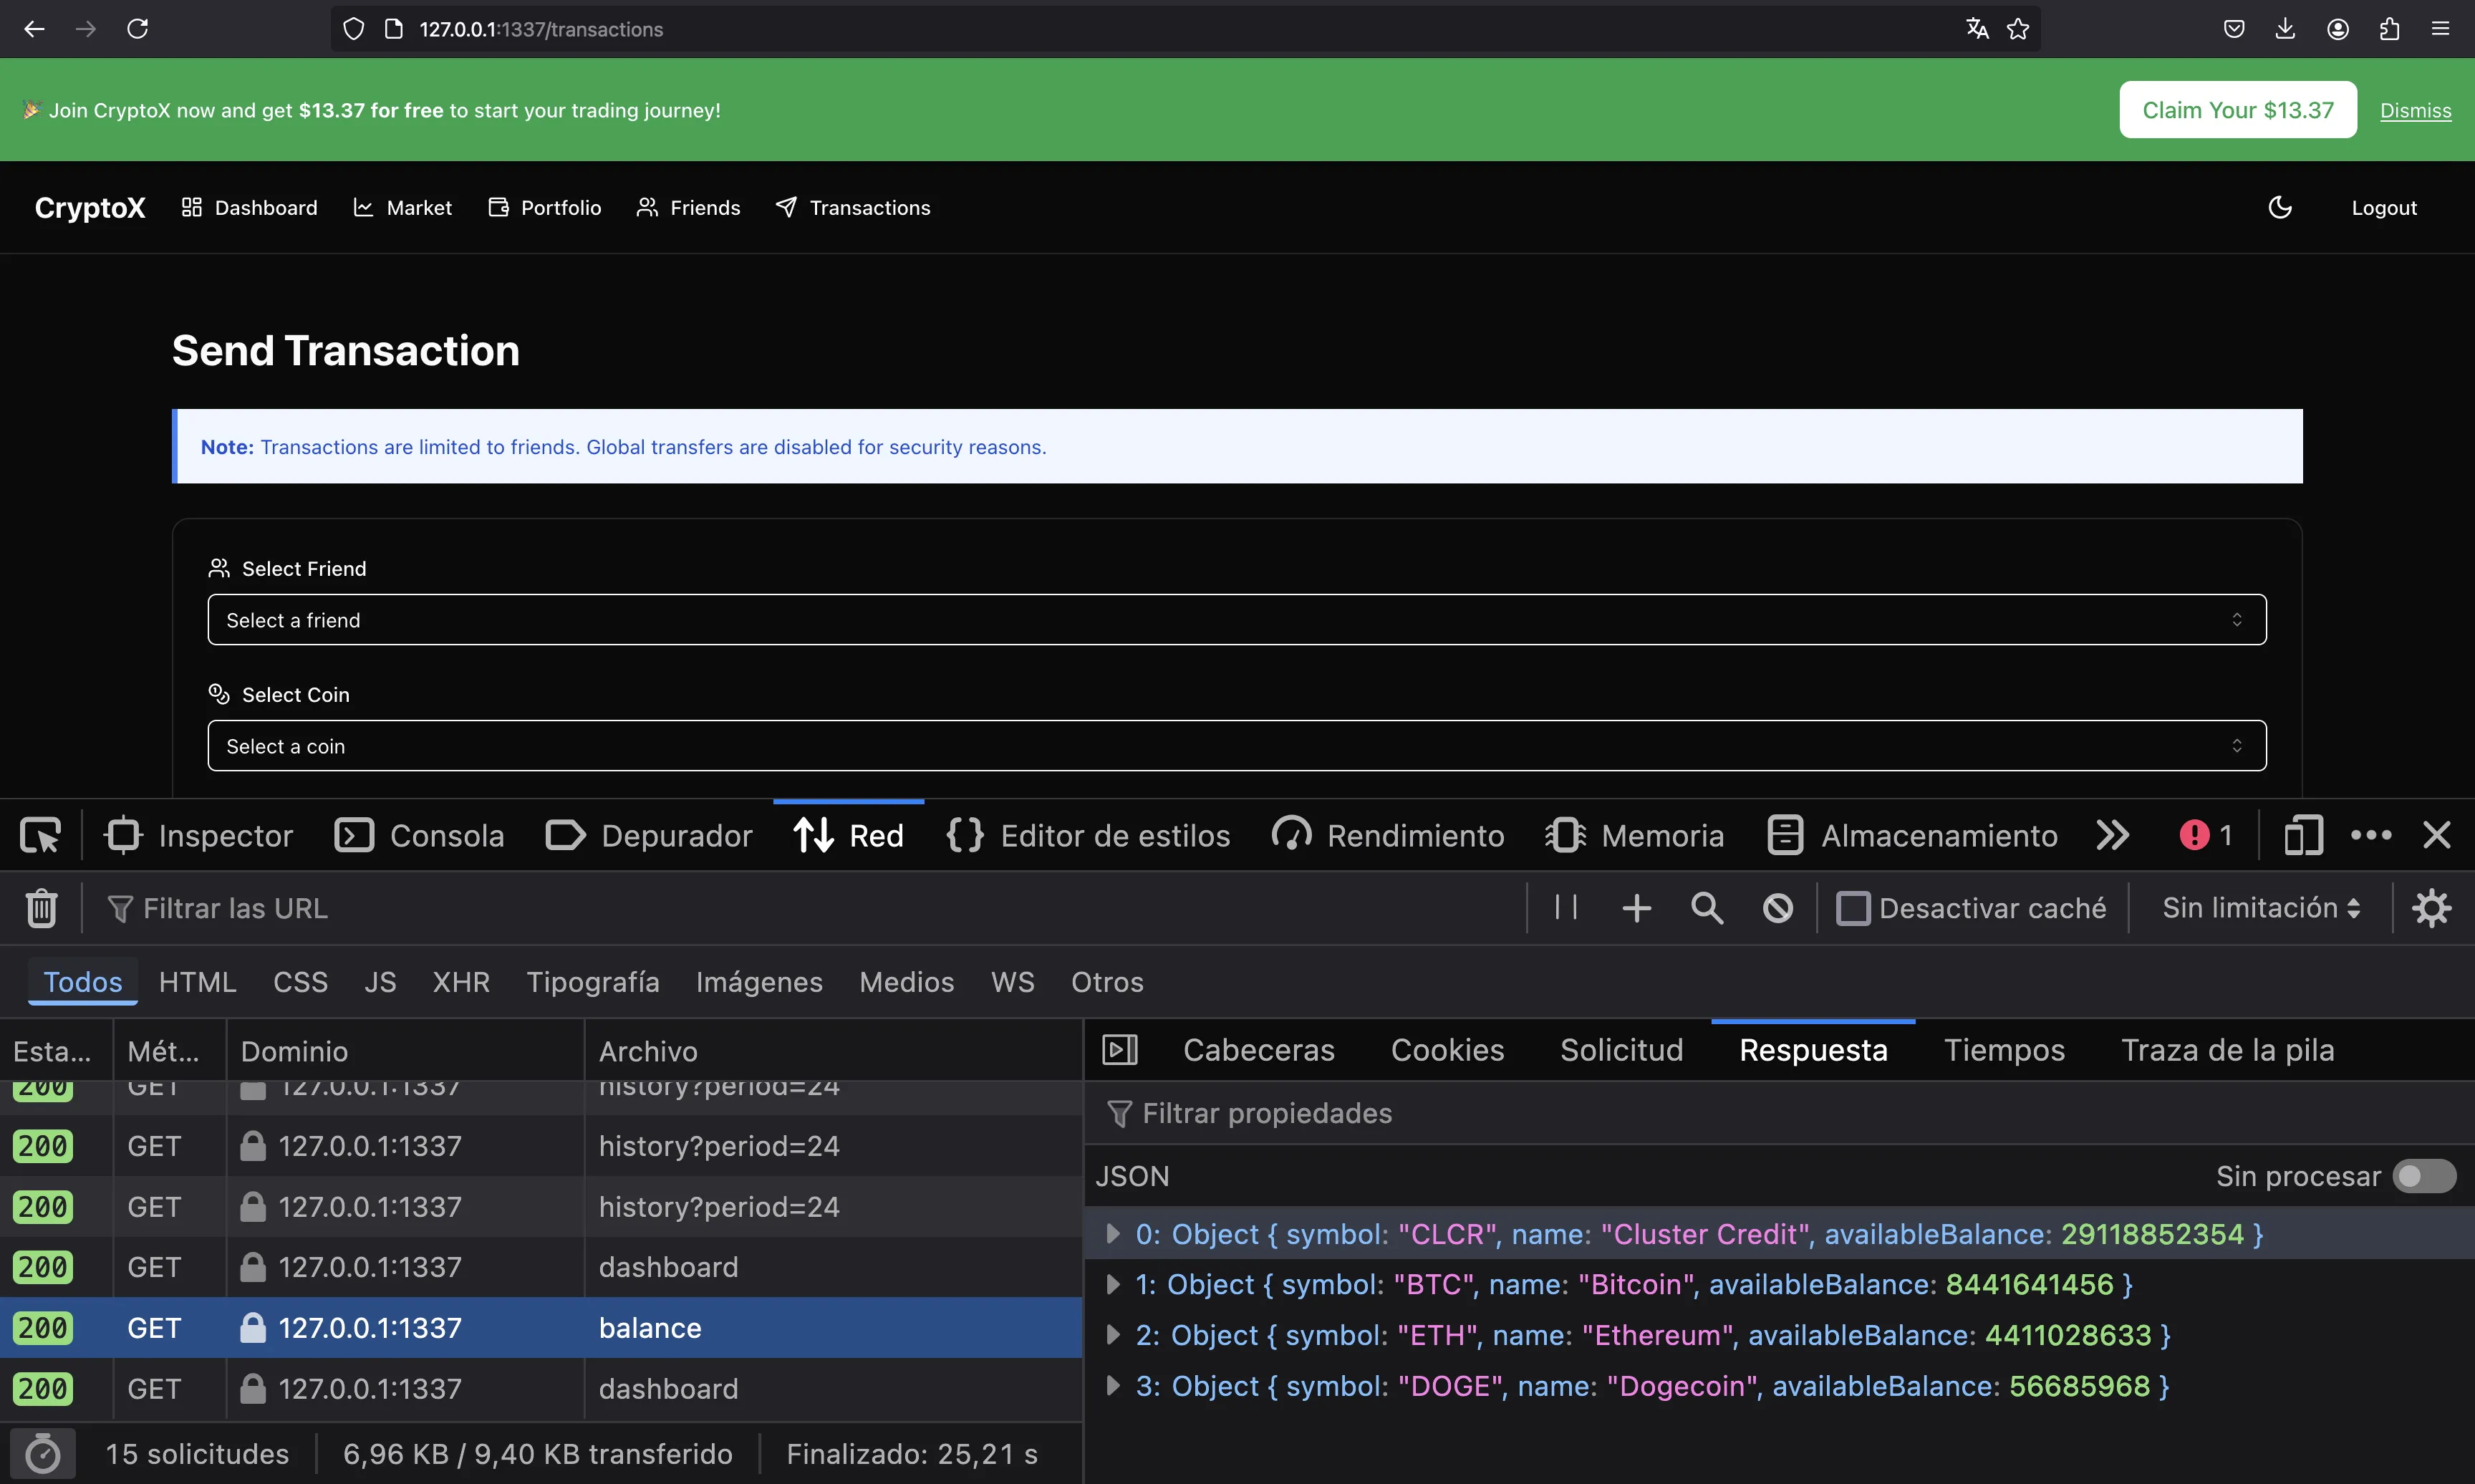Open network settings gear icon
Viewport: 2475px width, 1484px height.
(2432, 908)
